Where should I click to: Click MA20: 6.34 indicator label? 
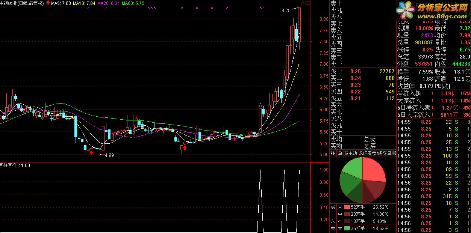tap(109, 3)
